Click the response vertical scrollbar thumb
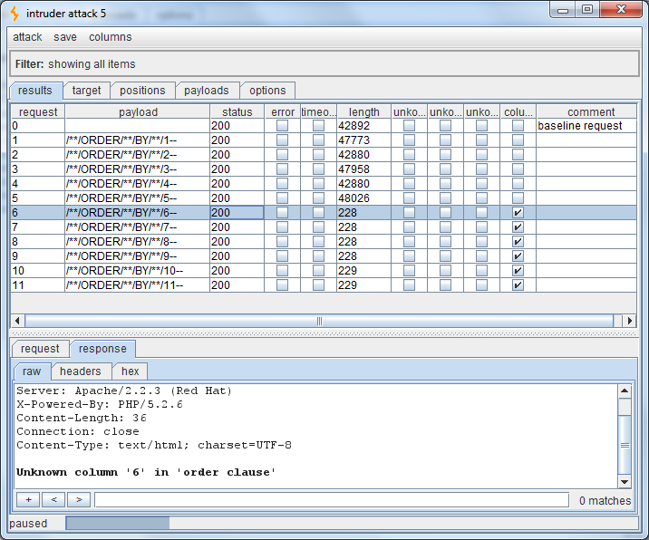This screenshot has width=649, height=540. click(625, 445)
